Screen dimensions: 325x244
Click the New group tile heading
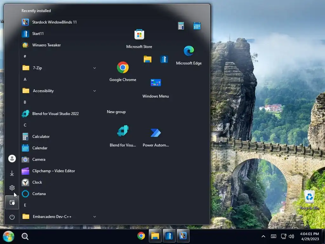[x=116, y=112]
